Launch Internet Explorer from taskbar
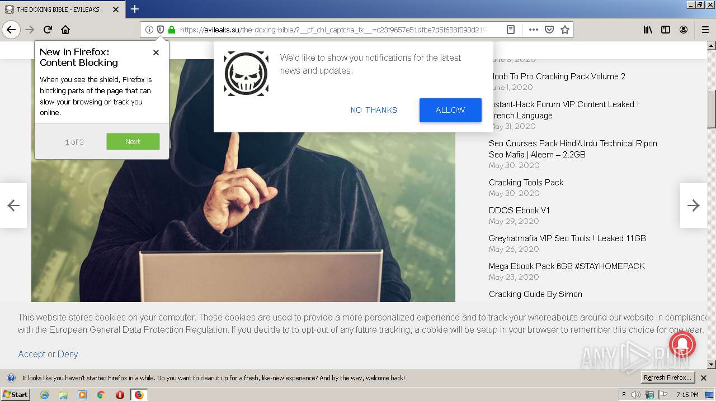This screenshot has height=402, width=716. pyautogui.click(x=44, y=395)
